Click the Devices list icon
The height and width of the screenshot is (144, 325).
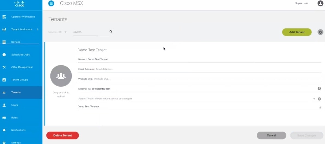tap(4, 42)
